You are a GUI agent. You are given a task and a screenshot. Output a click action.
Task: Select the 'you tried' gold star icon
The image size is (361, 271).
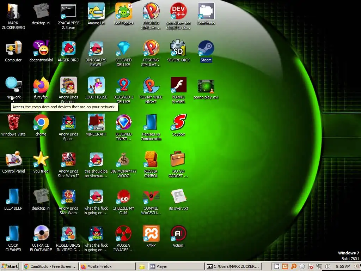pyautogui.click(x=41, y=159)
